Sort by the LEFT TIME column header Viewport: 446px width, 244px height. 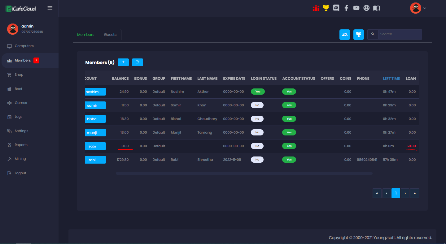[x=391, y=79]
